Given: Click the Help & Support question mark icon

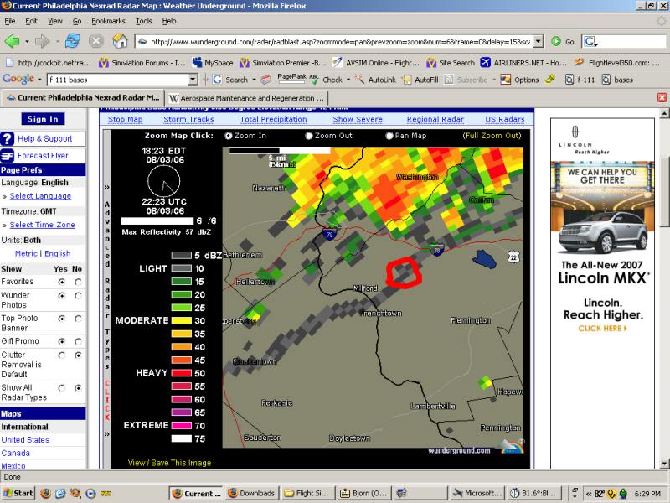Looking at the screenshot, I should click(x=8, y=138).
